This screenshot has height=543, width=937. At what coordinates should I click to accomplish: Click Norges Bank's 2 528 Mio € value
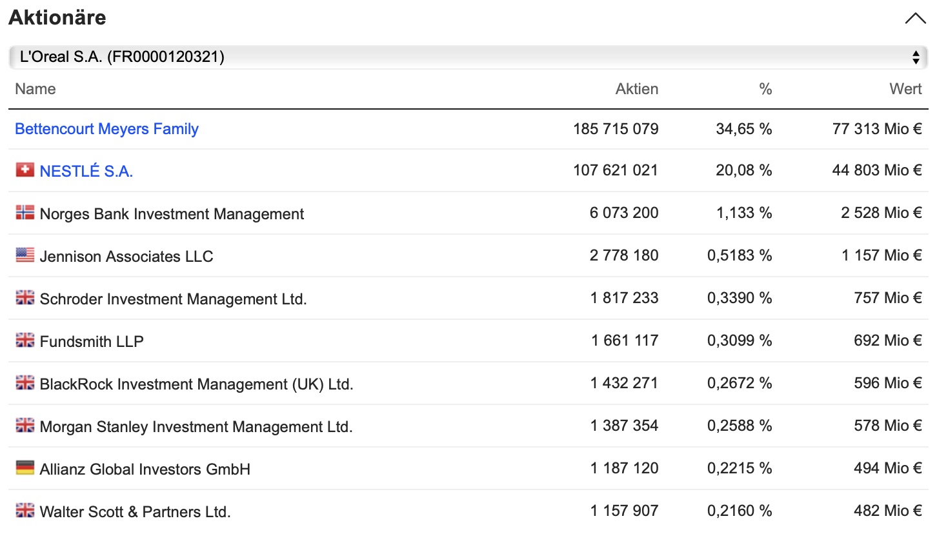[881, 213]
